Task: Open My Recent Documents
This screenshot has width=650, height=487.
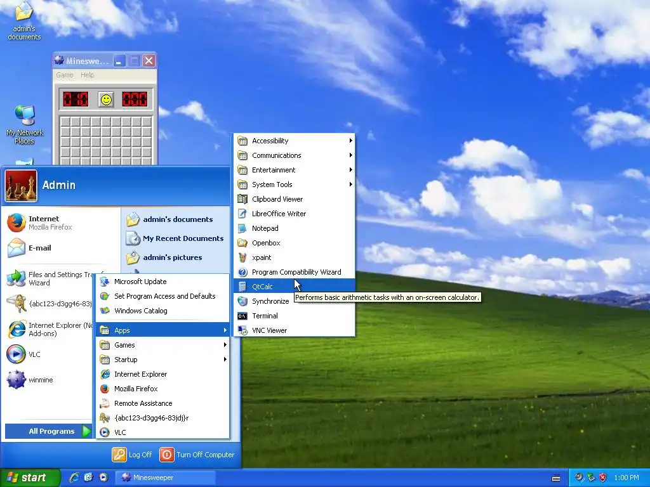Action: [175, 238]
